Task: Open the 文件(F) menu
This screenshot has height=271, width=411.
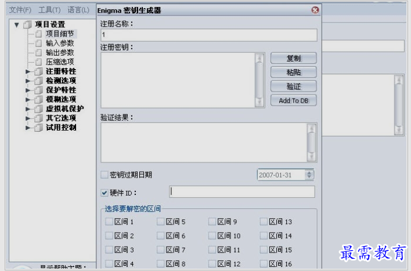Action: (20, 10)
